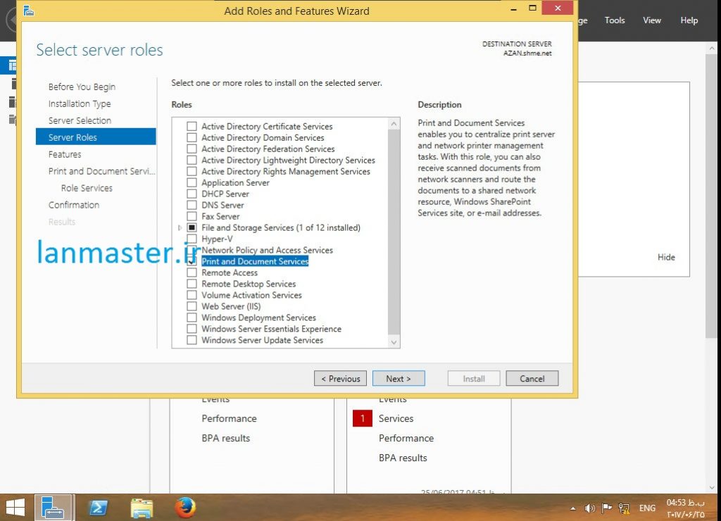Viewport: 721px width, 521px height.
Task: Click the roles list scroll-down arrow
Action: 394,341
